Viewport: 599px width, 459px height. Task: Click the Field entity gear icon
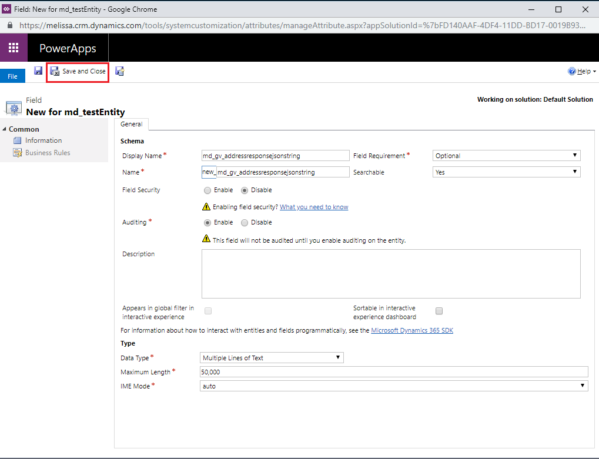(x=14, y=109)
